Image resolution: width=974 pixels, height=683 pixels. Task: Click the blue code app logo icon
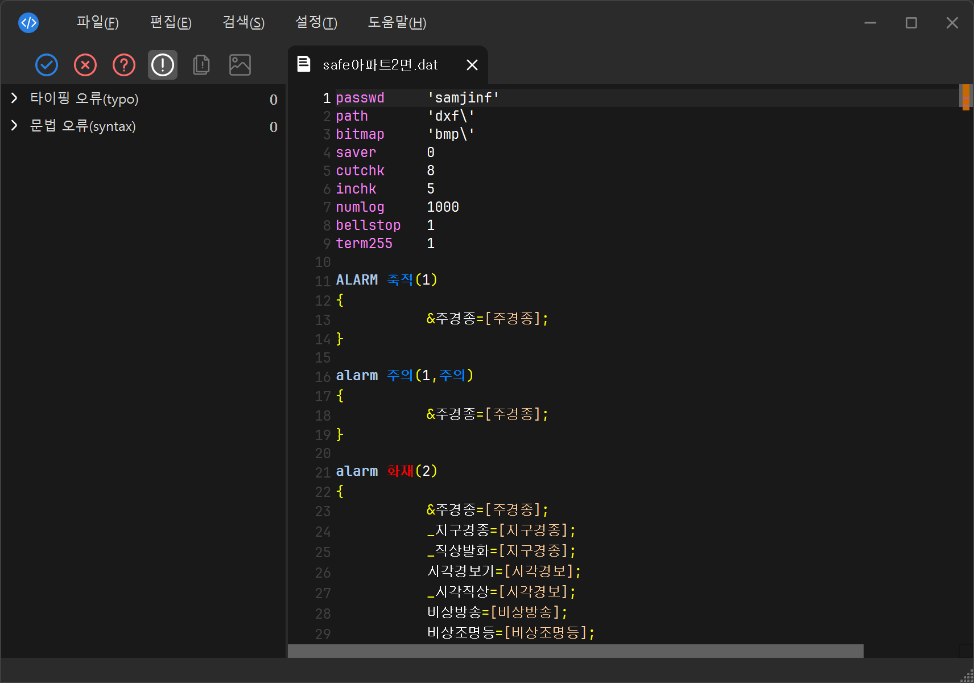tap(28, 23)
